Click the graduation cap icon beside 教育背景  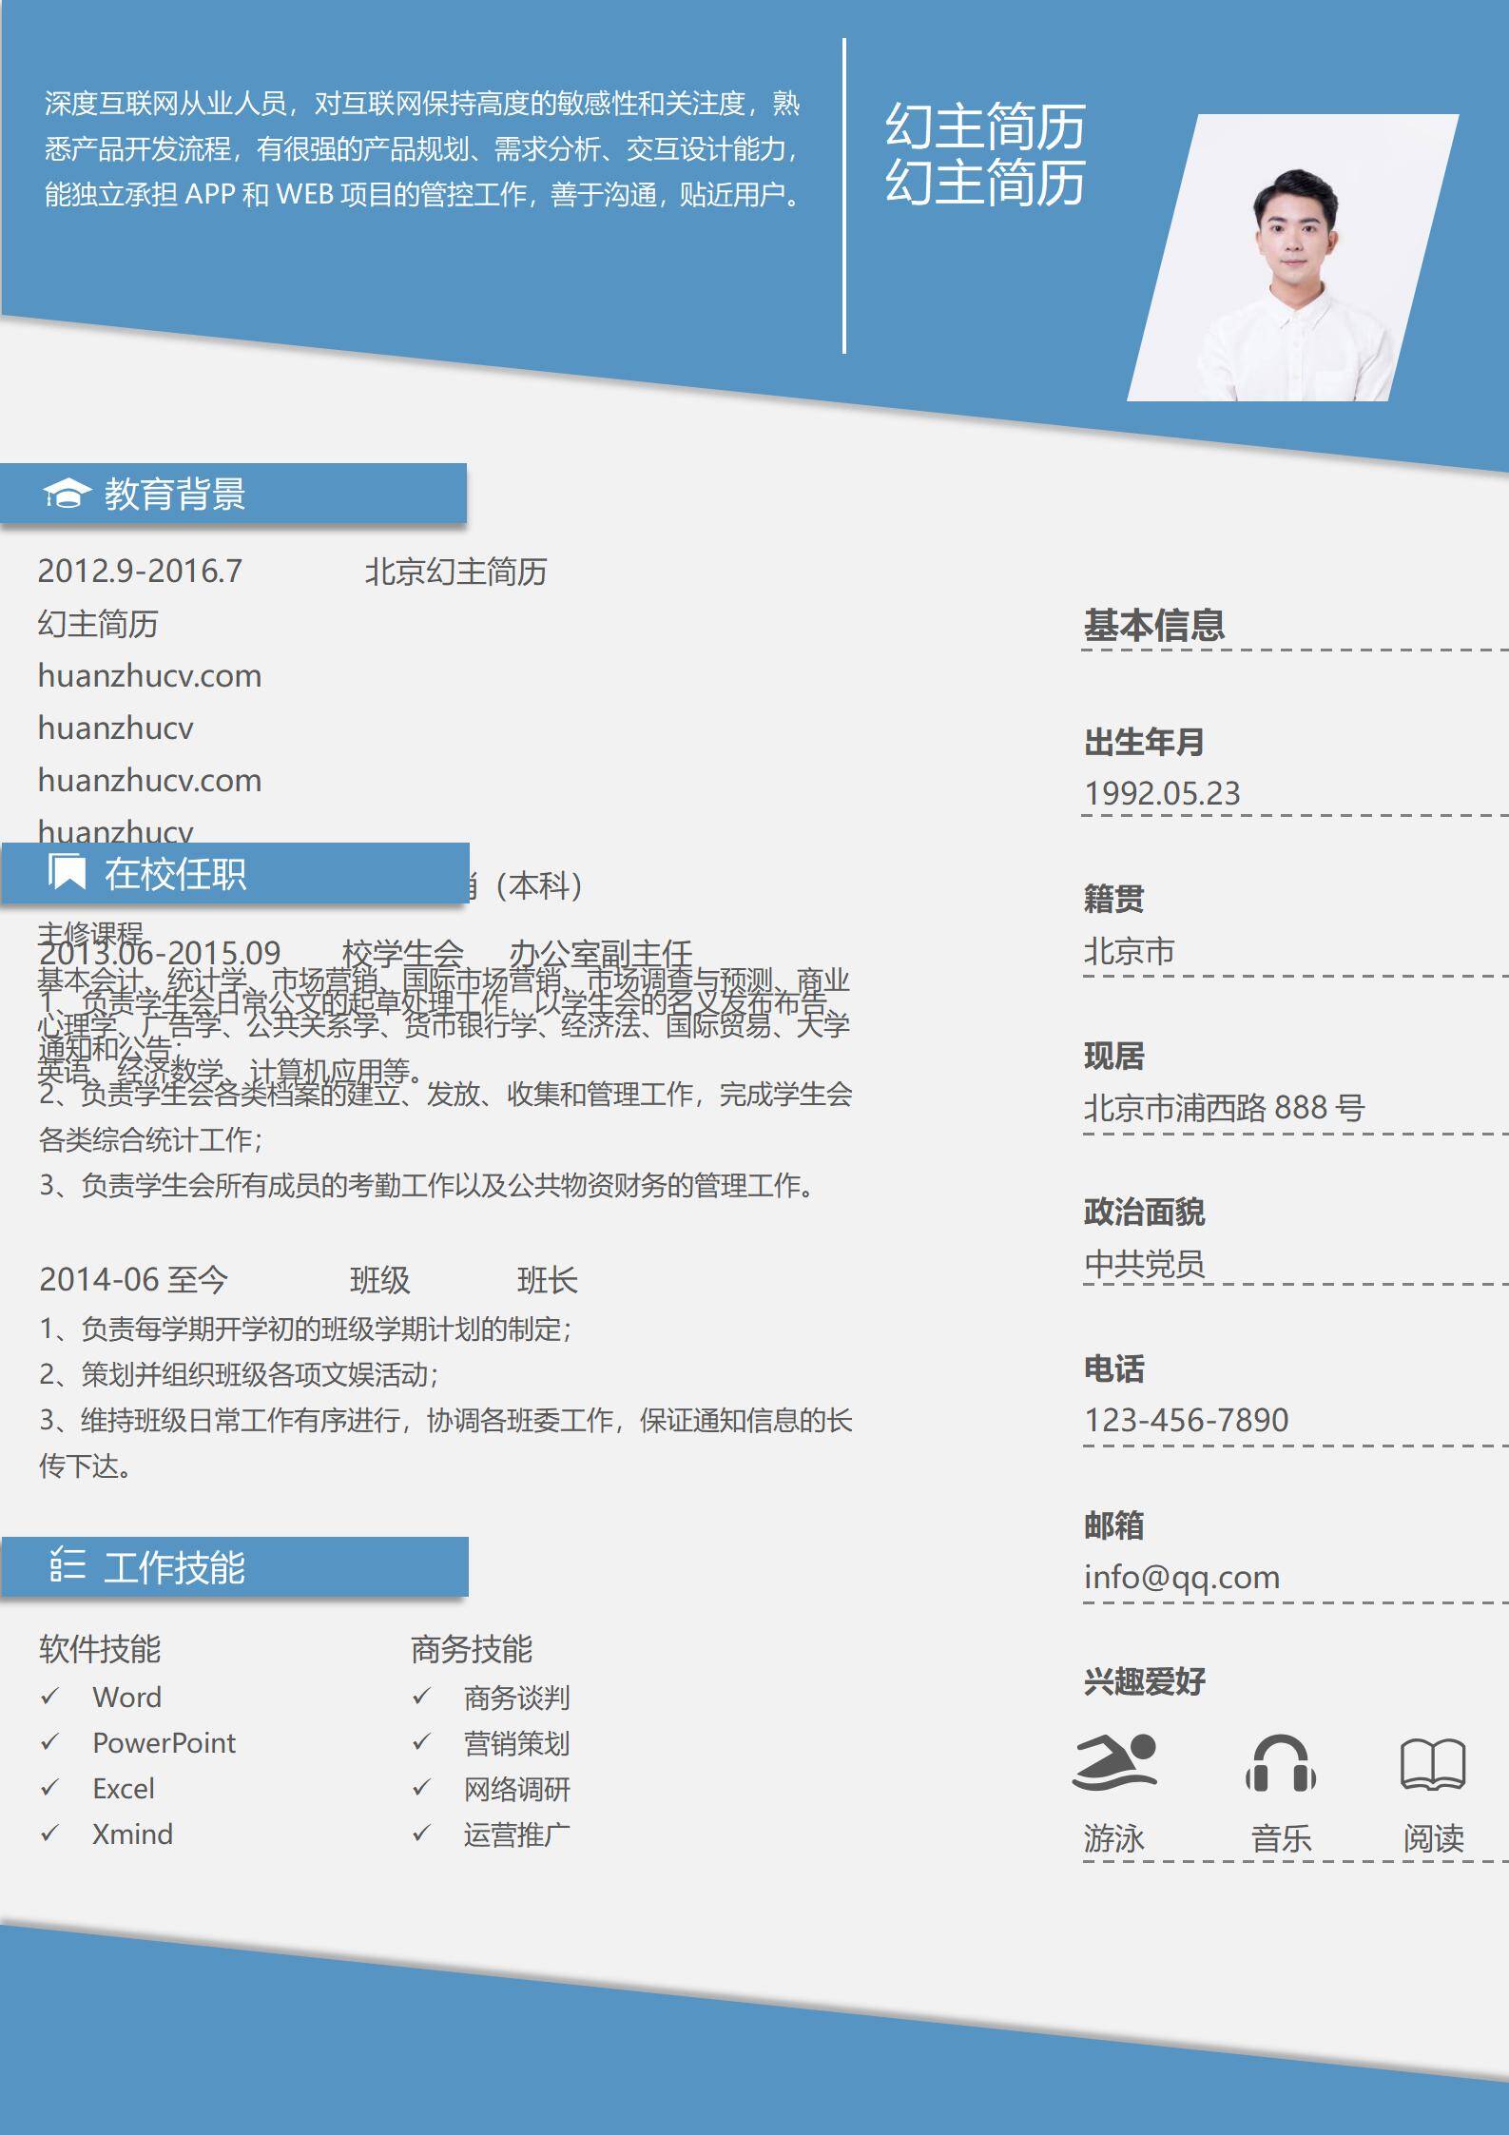[67, 494]
